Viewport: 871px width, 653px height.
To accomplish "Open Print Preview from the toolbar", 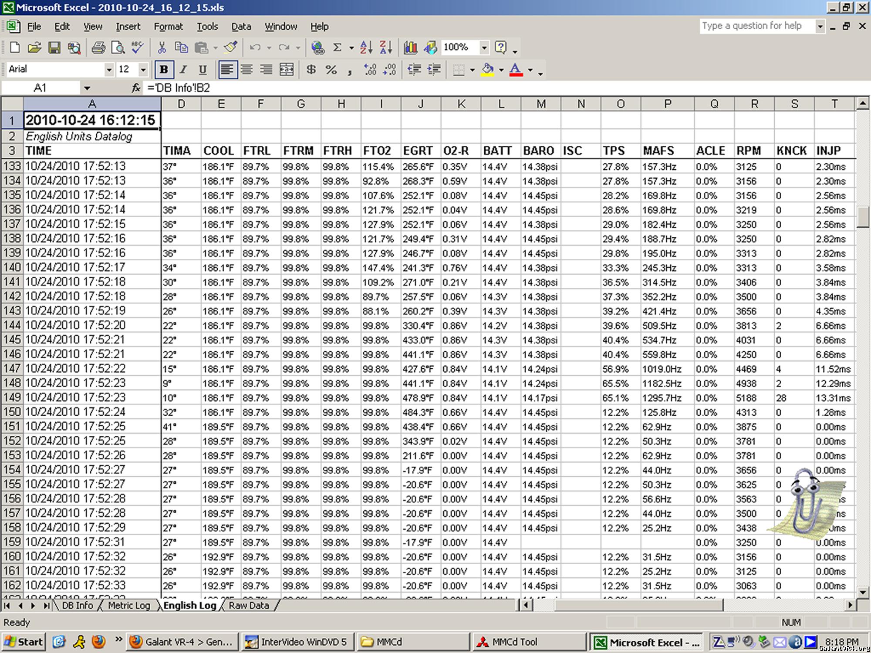I will 118,47.
